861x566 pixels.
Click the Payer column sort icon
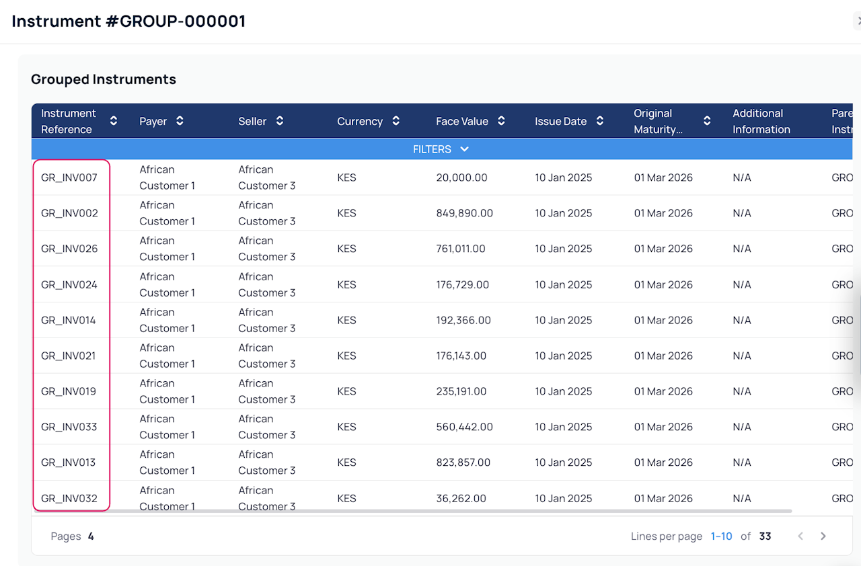pyautogui.click(x=180, y=121)
